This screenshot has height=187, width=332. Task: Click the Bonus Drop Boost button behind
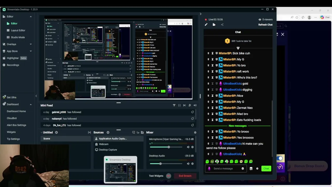click(309, 166)
